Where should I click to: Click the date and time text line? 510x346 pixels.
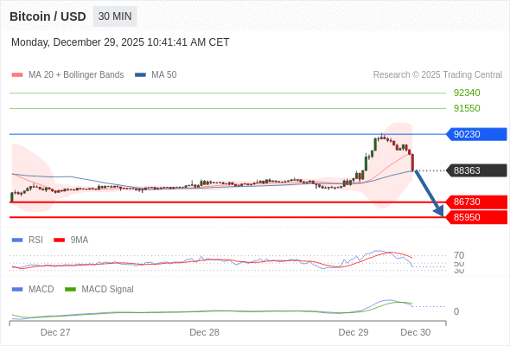pyautogui.click(x=120, y=42)
